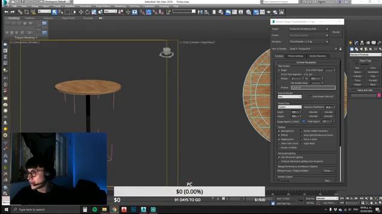Open the Area to Render dropdown
This screenshot has width=382, height=214.
pyautogui.click(x=289, y=96)
